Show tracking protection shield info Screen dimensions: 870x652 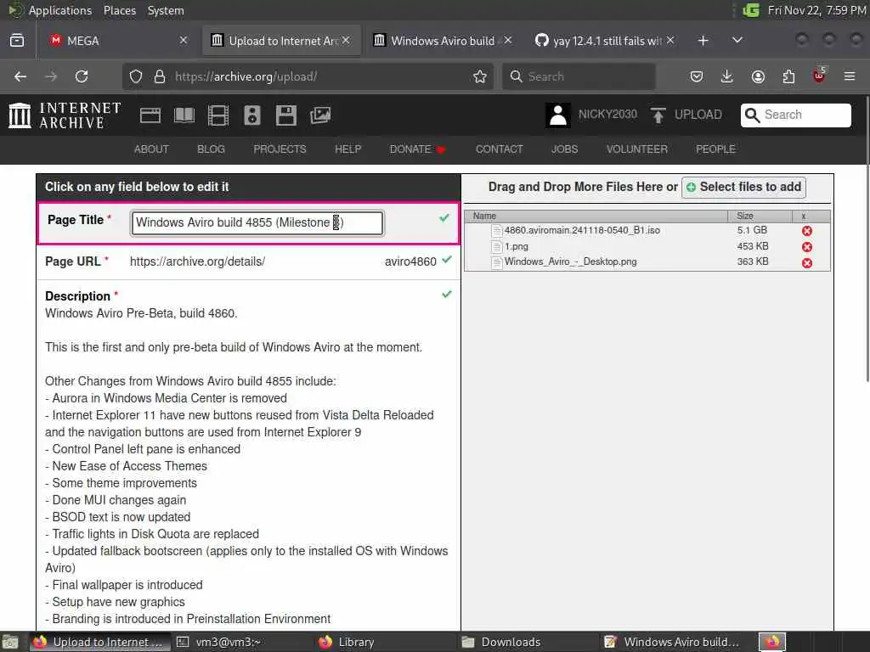136,76
